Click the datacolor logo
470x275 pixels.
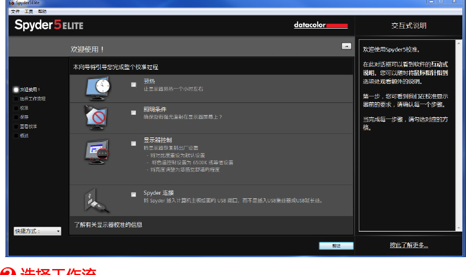point(321,25)
